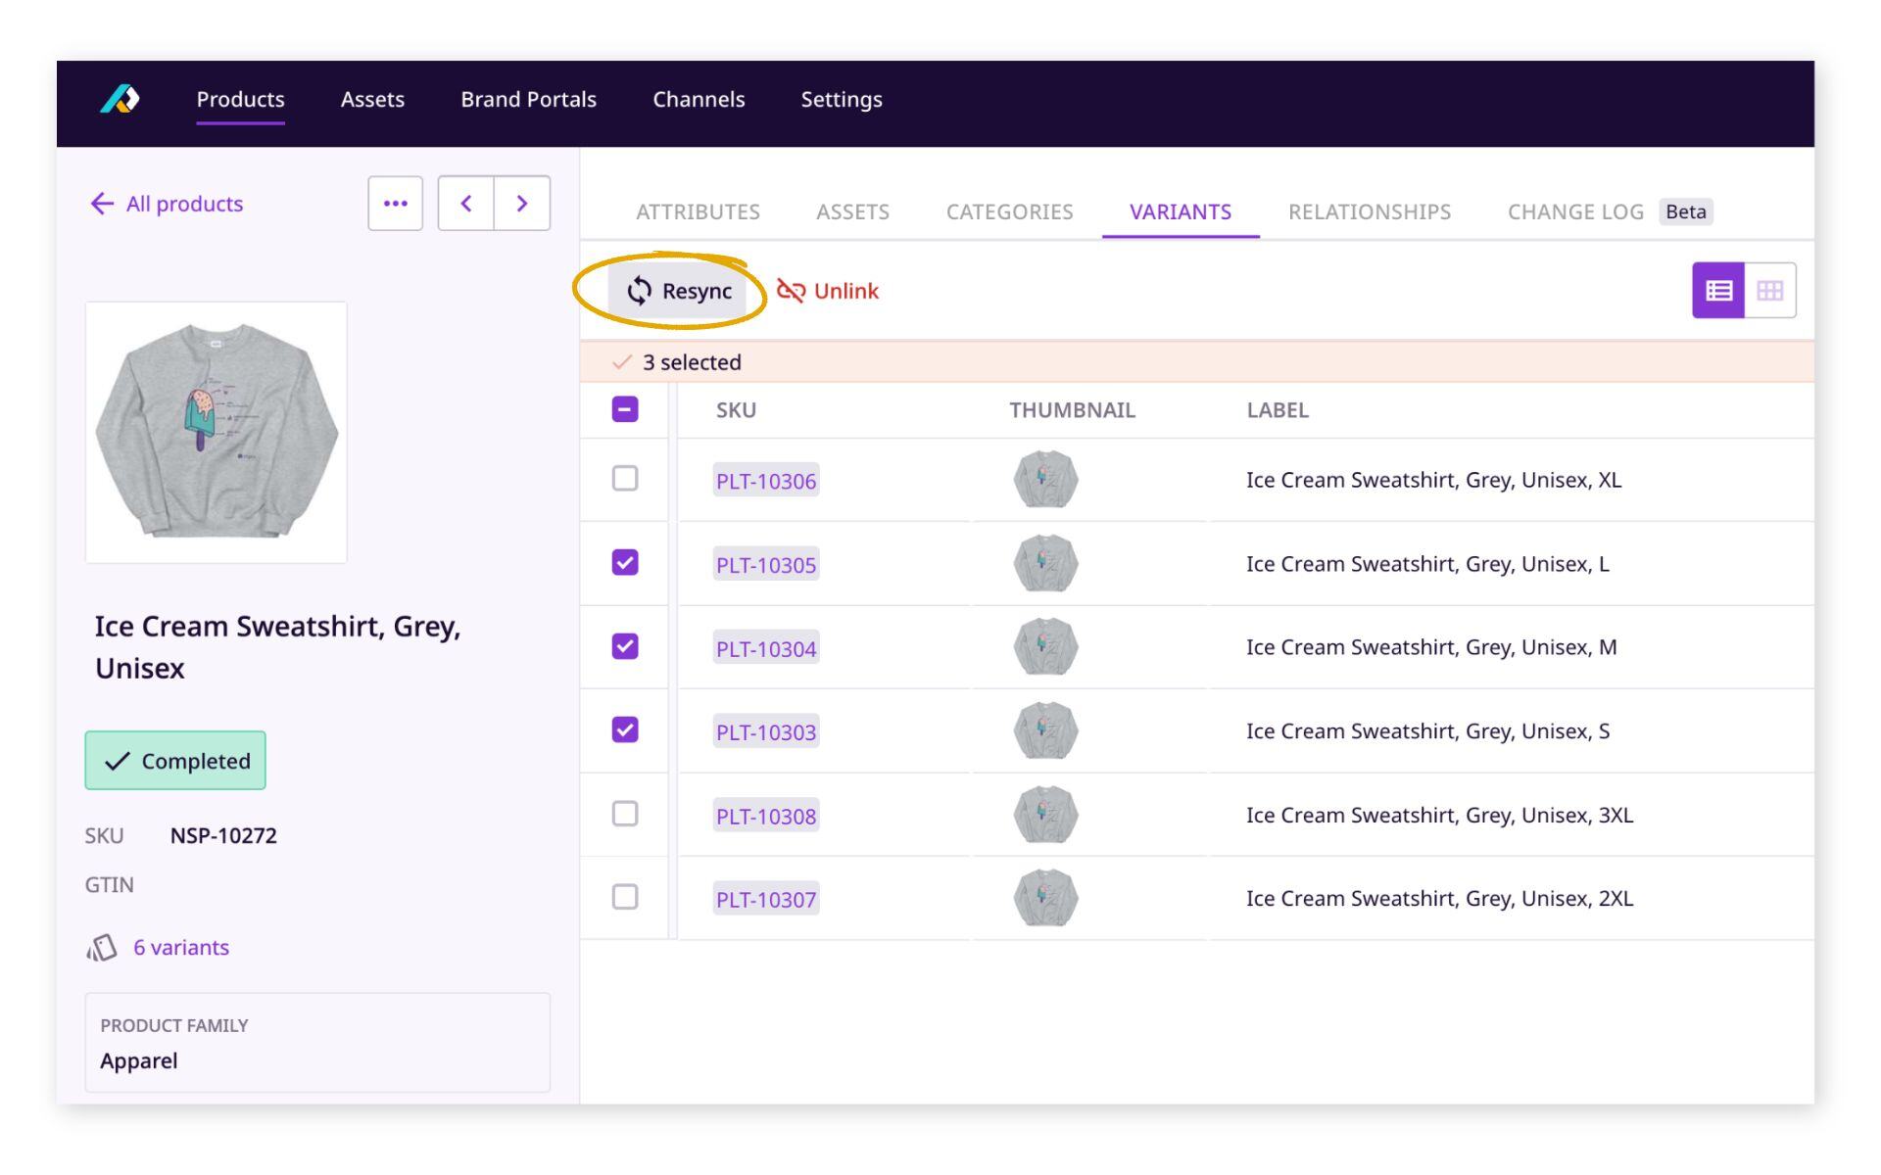Check the PLT-10308 variant checkbox
The image size is (1881, 1175).
[625, 814]
